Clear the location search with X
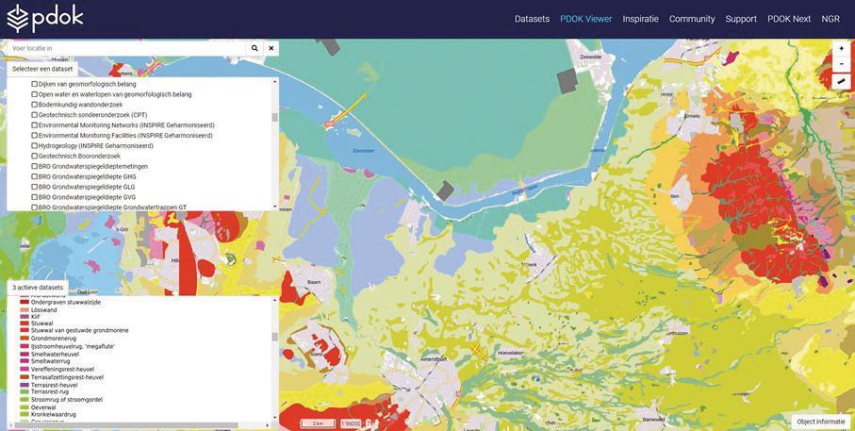855x431 pixels. point(271,48)
